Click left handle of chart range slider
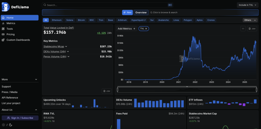 118,90
